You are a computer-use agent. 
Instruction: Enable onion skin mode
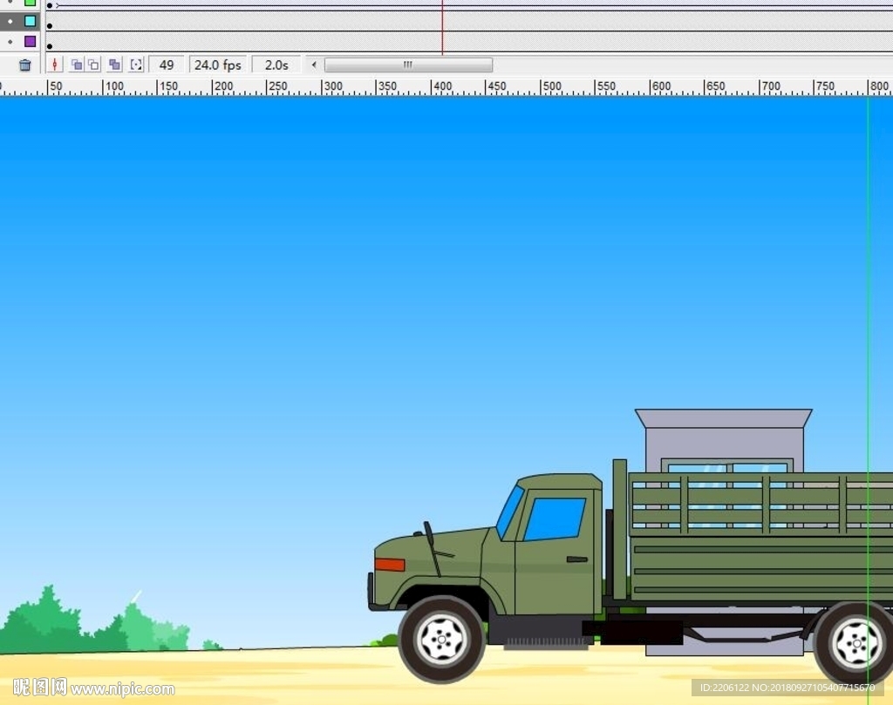click(x=77, y=64)
